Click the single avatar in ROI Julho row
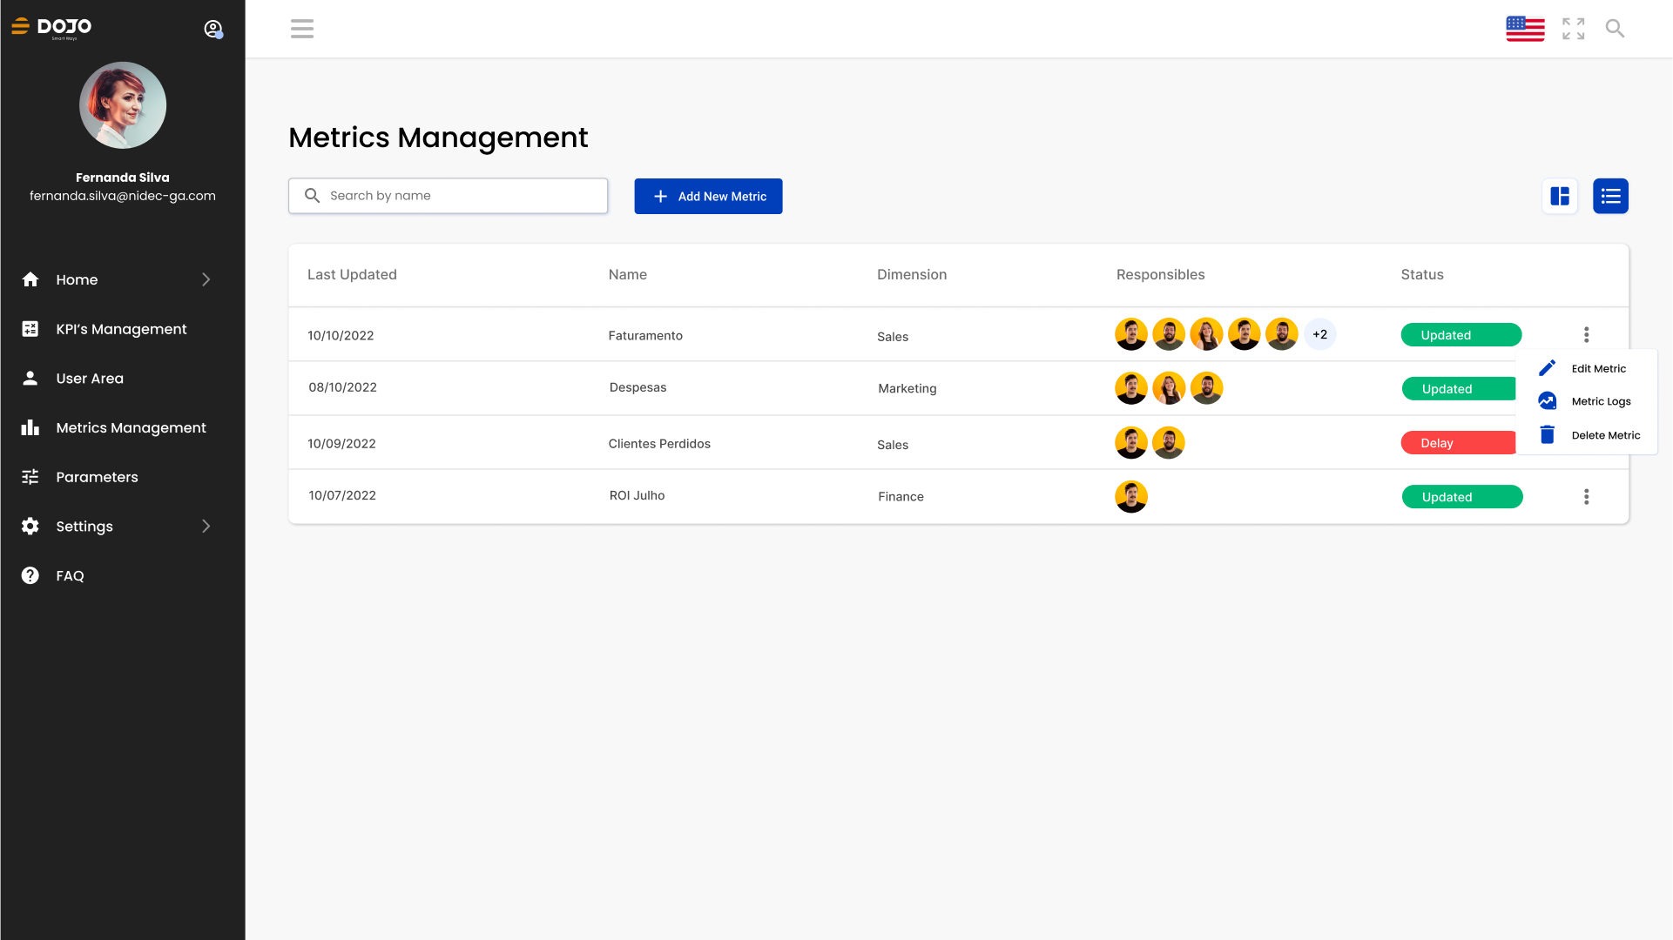 point(1130,497)
